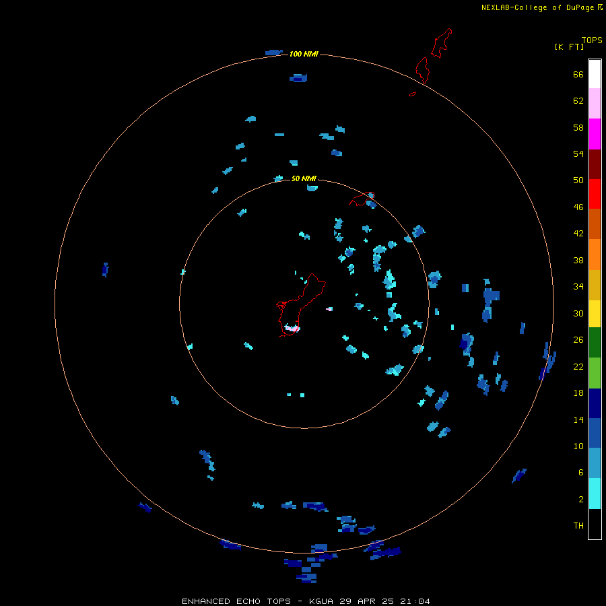The width and height of the screenshot is (606, 606).
Task: Click the legend value 54
Action: tap(578, 154)
